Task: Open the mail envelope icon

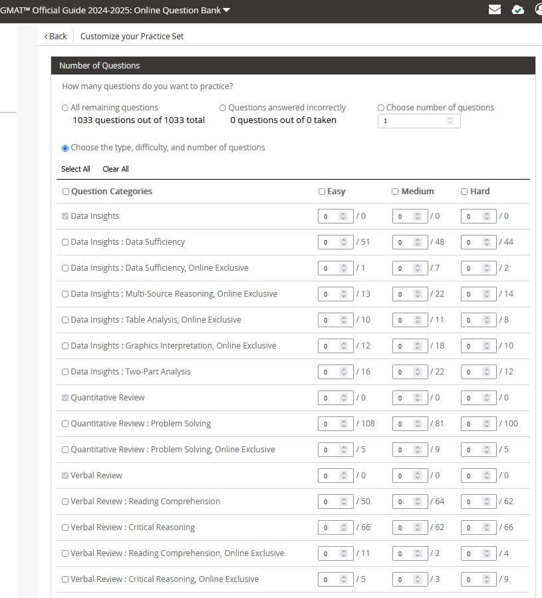Action: pos(494,9)
